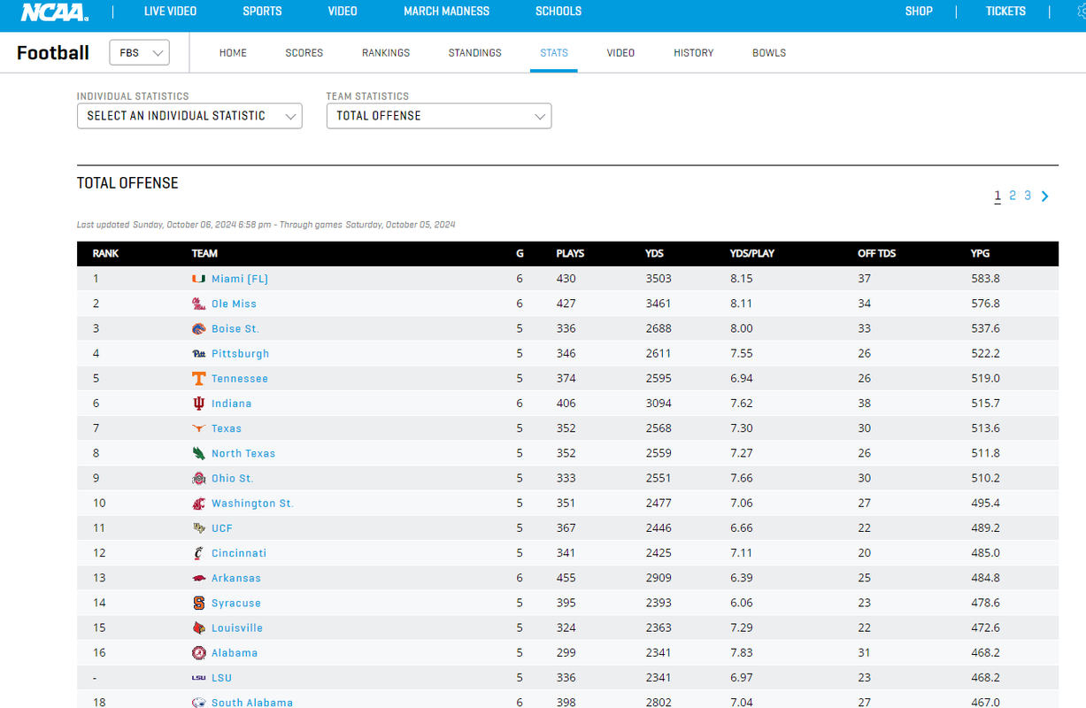
Task: Open the Washington St. team link
Action: 252,504
